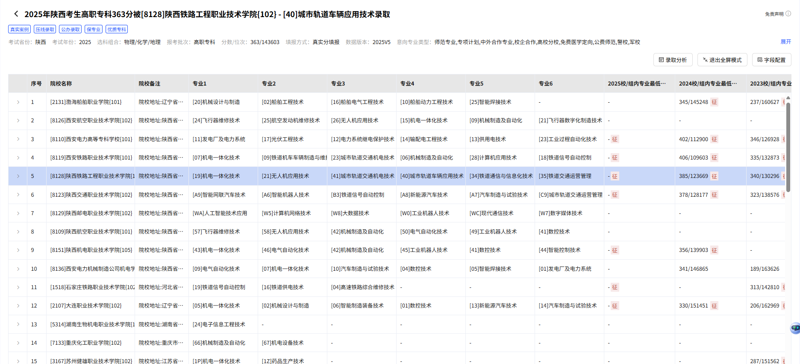Select cell [21]飞行器数字化制造技术
This screenshot has height=364, width=800.
570,121
